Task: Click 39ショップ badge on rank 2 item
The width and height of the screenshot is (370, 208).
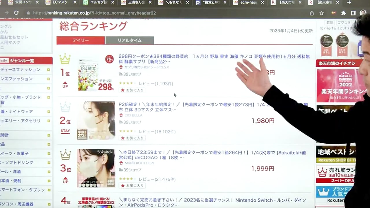Action: click(x=130, y=122)
